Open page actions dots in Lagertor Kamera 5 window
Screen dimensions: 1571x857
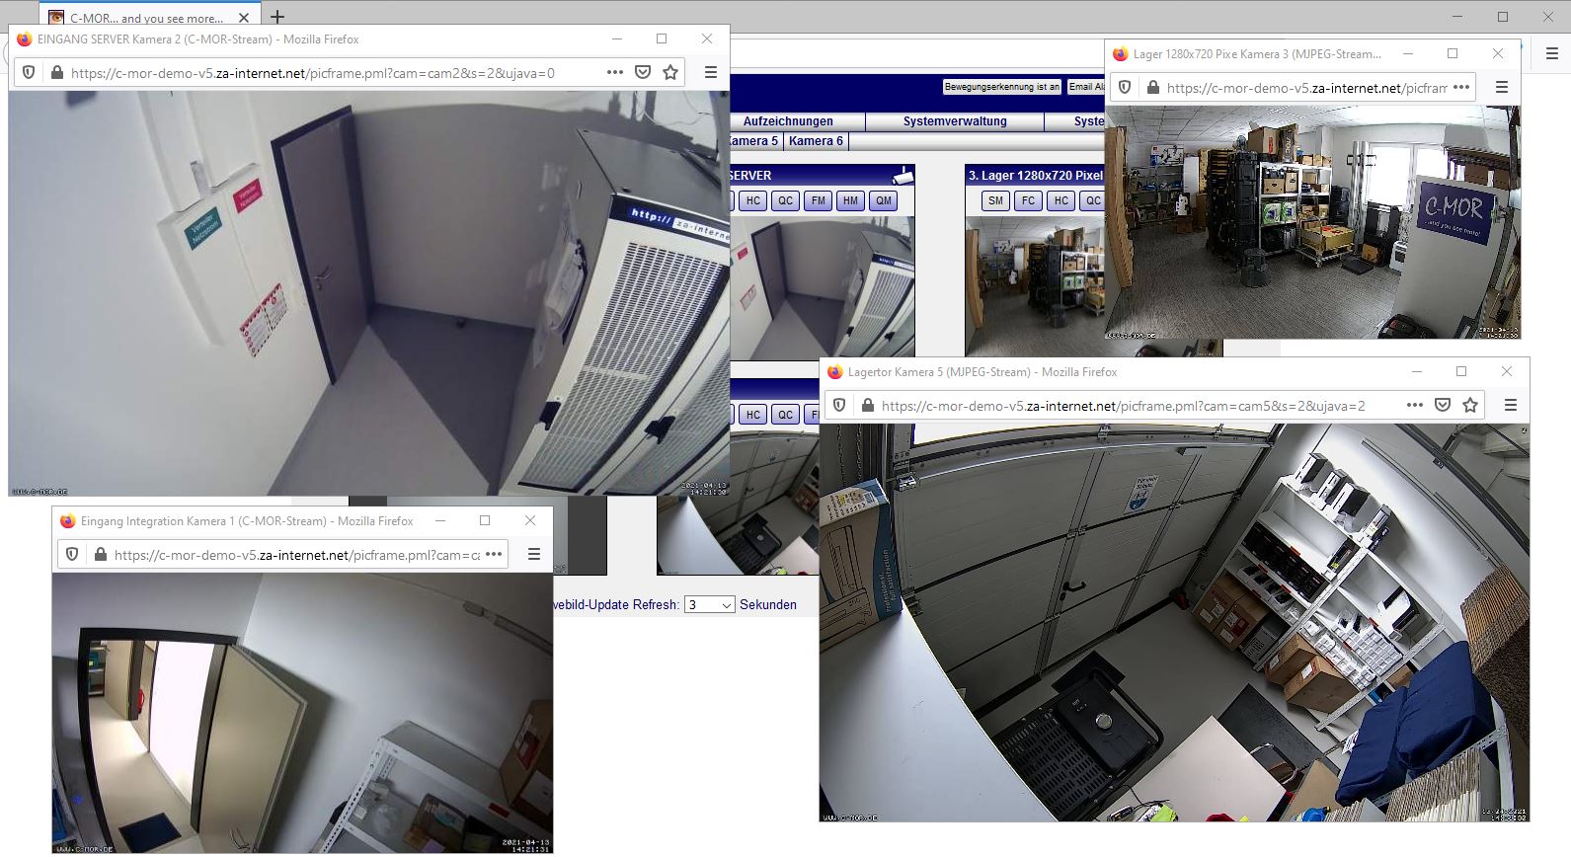tap(1415, 405)
